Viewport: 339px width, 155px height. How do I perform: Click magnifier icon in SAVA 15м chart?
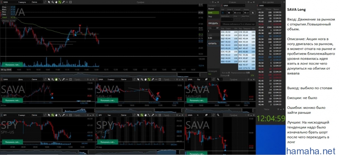218,79
